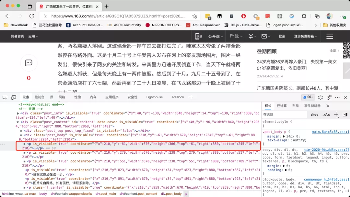This screenshot has height=197, width=350.
Task: Open main.6a4c5c65.css:1 source link
Action: click(x=331, y=132)
